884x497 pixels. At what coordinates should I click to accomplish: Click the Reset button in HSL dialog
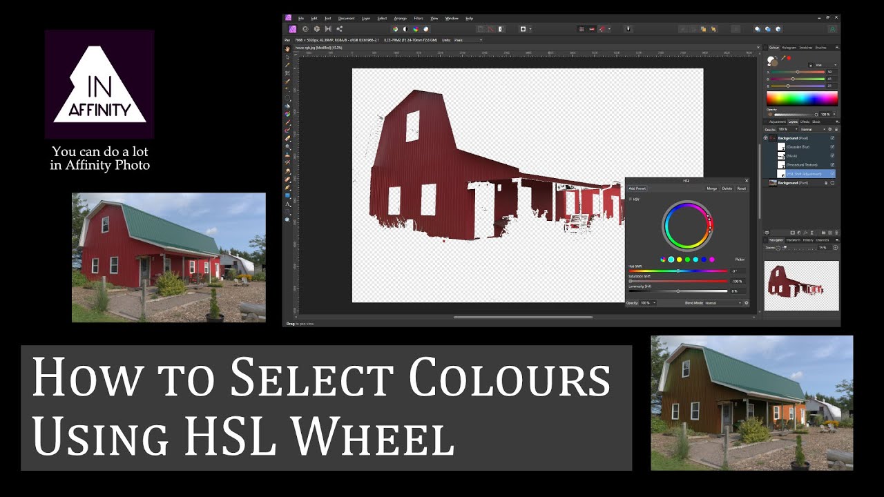[x=742, y=188]
